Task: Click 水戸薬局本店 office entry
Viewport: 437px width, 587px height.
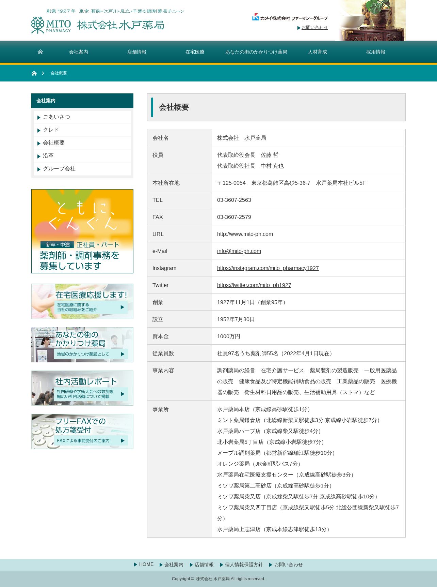Action: 265,409
